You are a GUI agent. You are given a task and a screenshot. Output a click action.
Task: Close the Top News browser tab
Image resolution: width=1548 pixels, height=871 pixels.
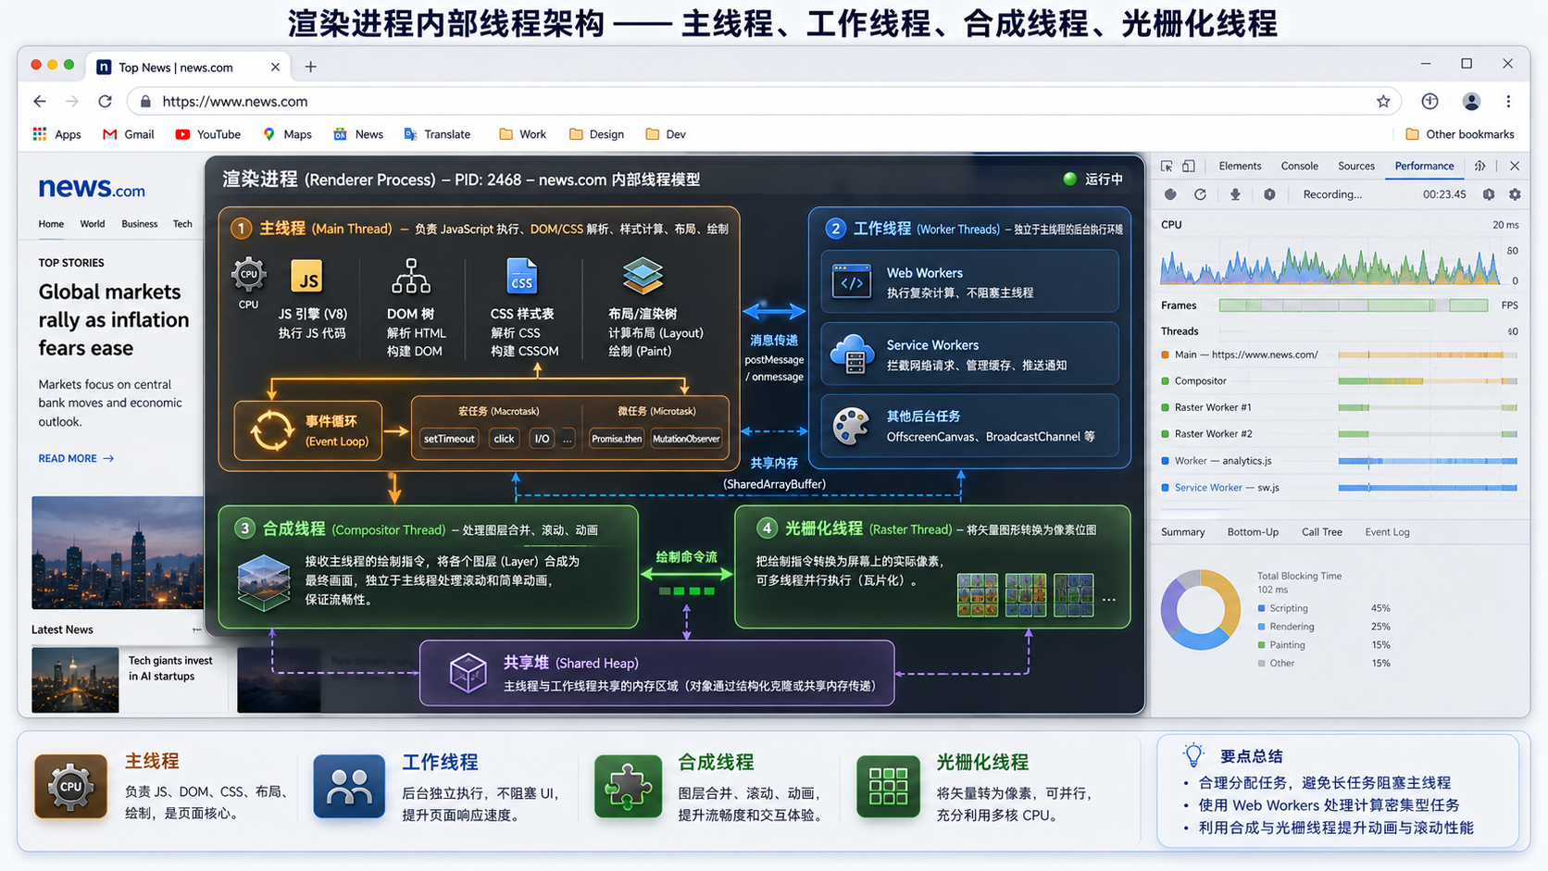[x=275, y=67]
